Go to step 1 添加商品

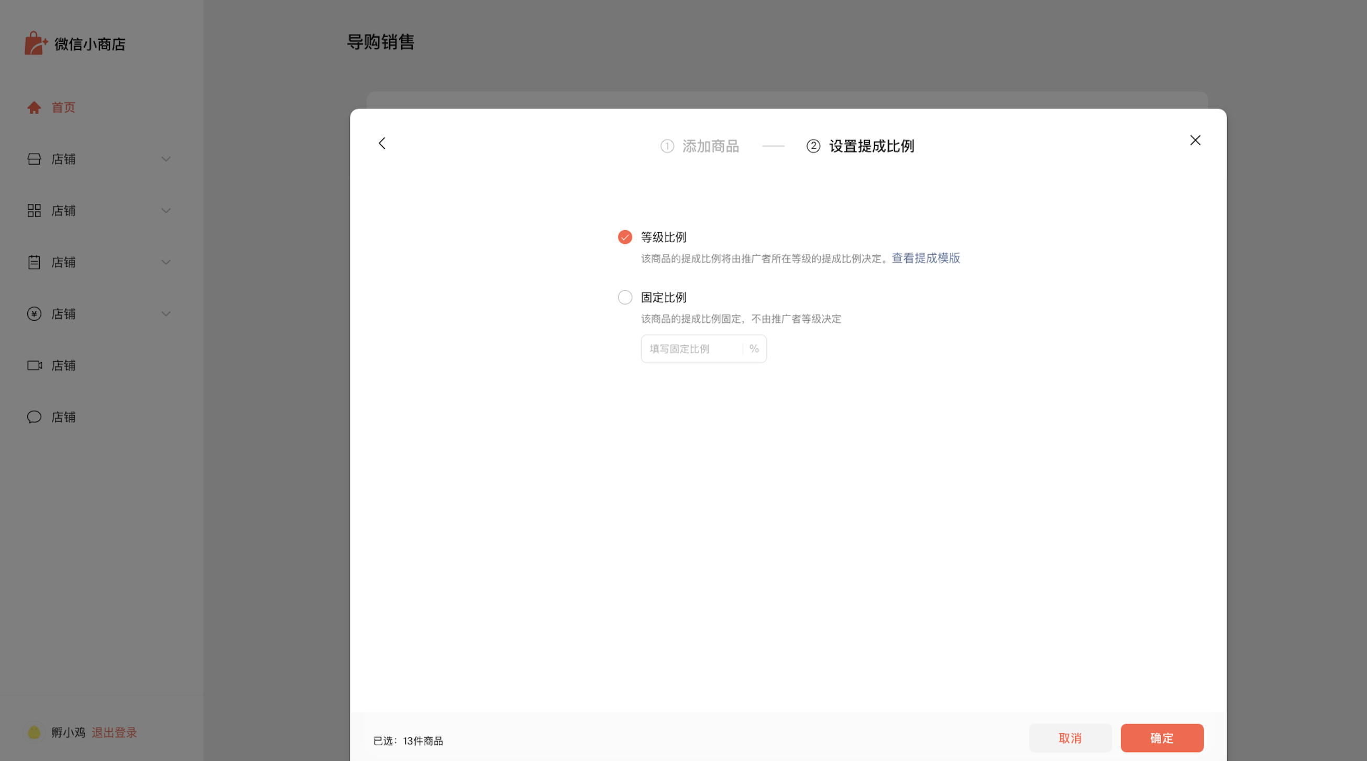700,146
